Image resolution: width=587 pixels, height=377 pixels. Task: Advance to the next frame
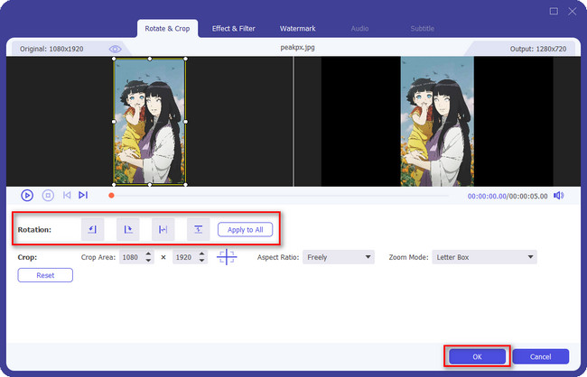coord(83,195)
